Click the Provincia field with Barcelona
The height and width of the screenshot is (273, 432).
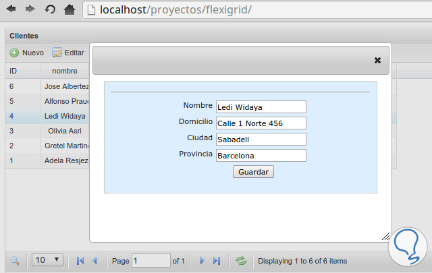point(261,156)
